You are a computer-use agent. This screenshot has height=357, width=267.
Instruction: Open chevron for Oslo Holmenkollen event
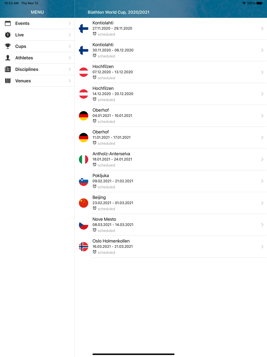(x=262, y=247)
